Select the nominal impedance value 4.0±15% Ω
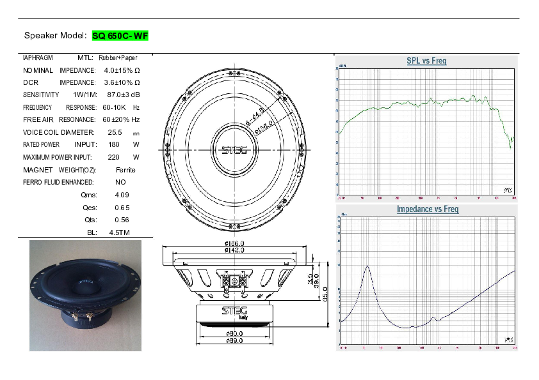 (122, 70)
